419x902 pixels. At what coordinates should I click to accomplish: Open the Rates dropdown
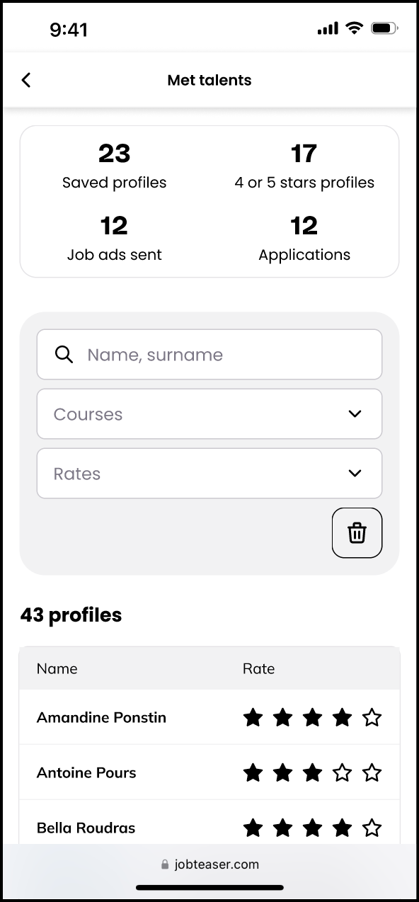(209, 473)
